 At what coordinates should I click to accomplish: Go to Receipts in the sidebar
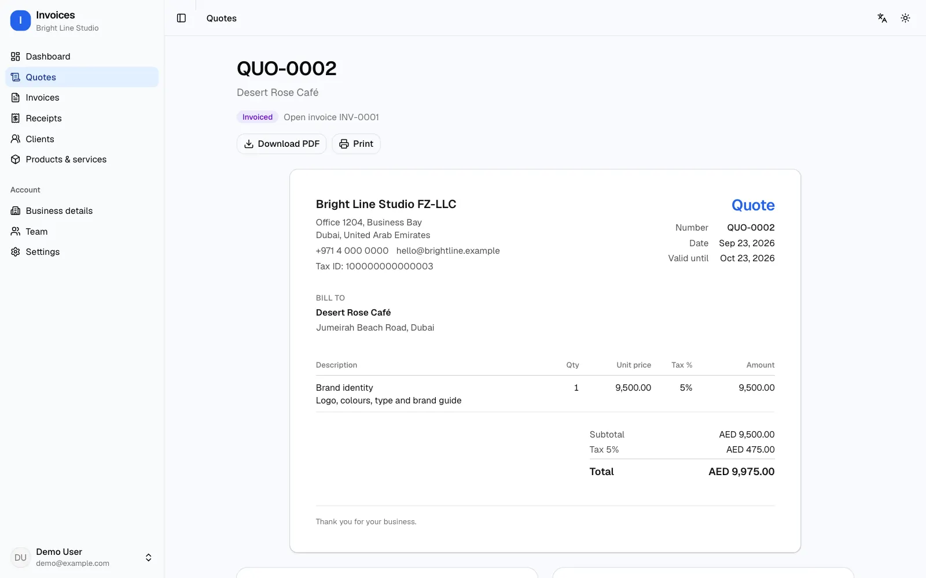click(82, 118)
